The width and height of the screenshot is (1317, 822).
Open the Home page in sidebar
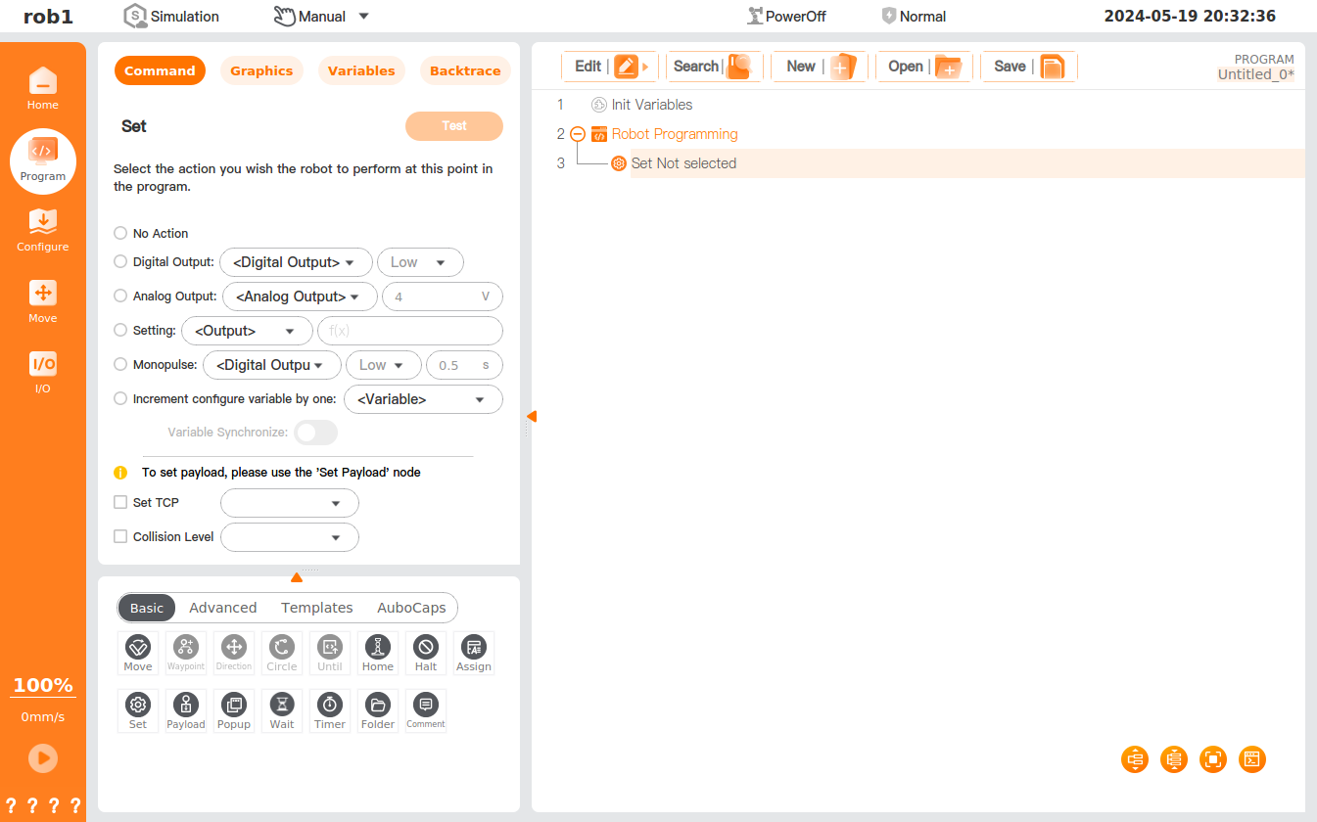42,88
